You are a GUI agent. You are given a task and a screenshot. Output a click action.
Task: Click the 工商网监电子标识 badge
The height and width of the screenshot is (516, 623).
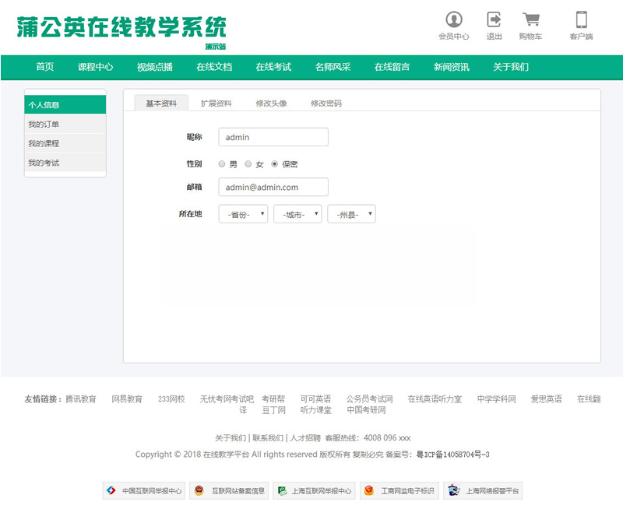click(x=397, y=491)
